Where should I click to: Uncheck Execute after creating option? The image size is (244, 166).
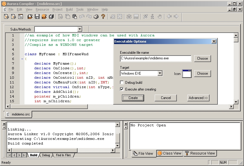click(122, 89)
